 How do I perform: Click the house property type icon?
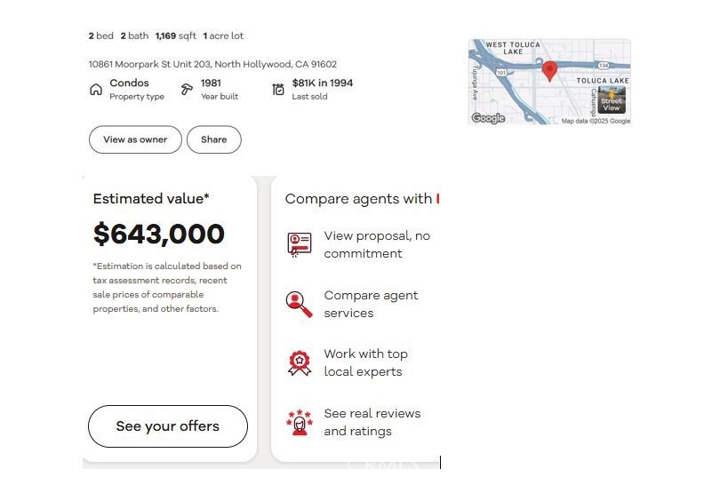point(95,90)
